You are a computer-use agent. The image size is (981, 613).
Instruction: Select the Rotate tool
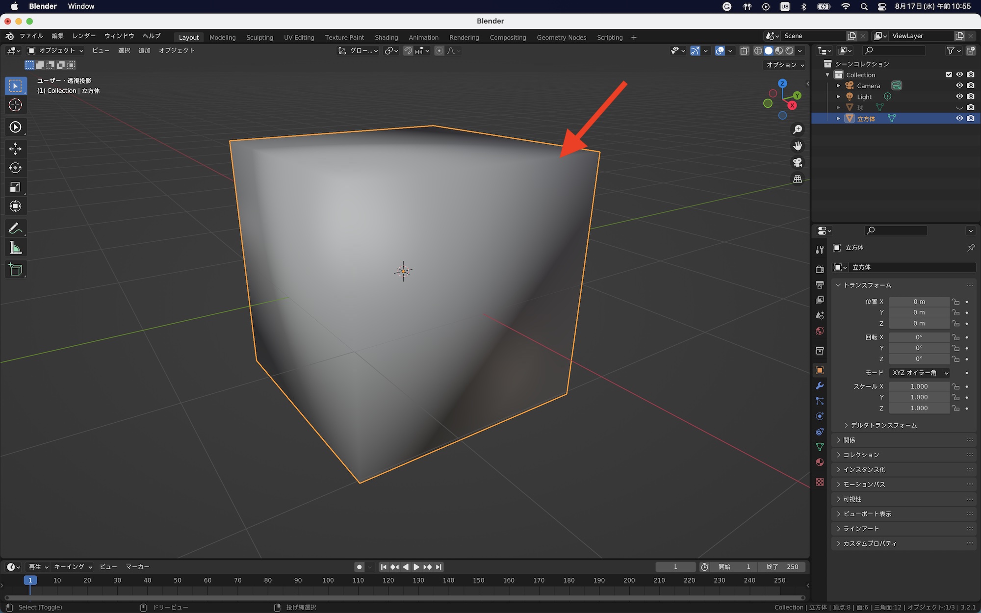pyautogui.click(x=15, y=168)
